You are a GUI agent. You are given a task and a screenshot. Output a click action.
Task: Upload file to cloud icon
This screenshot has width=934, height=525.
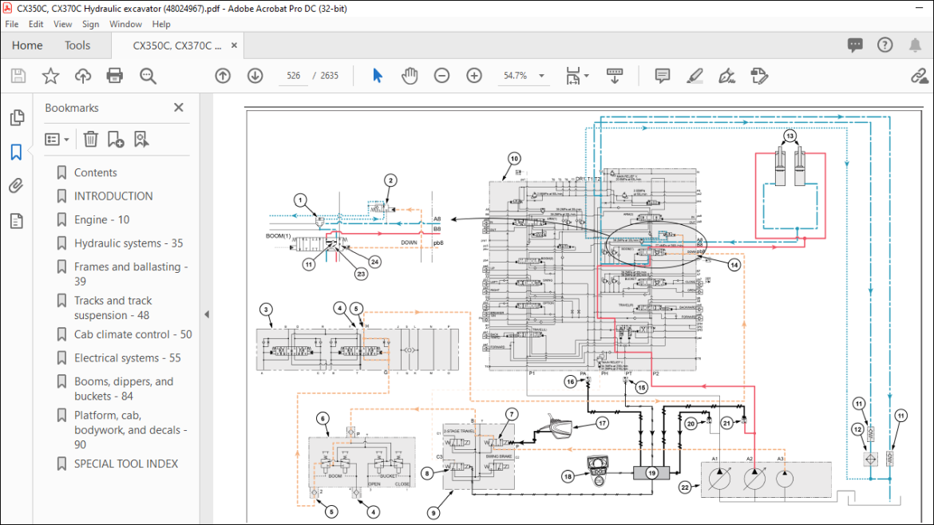point(83,76)
